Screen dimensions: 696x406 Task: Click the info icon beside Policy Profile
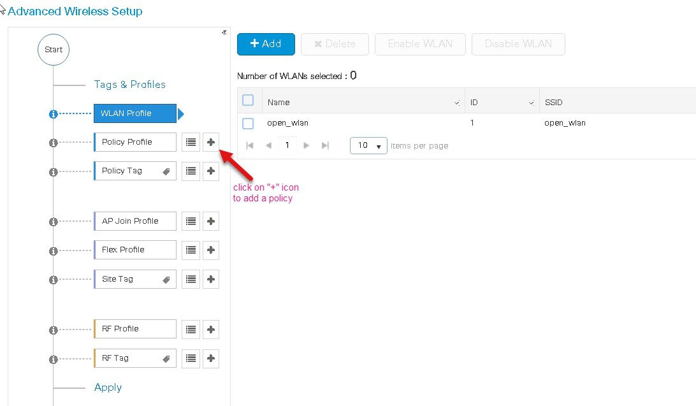[54, 143]
